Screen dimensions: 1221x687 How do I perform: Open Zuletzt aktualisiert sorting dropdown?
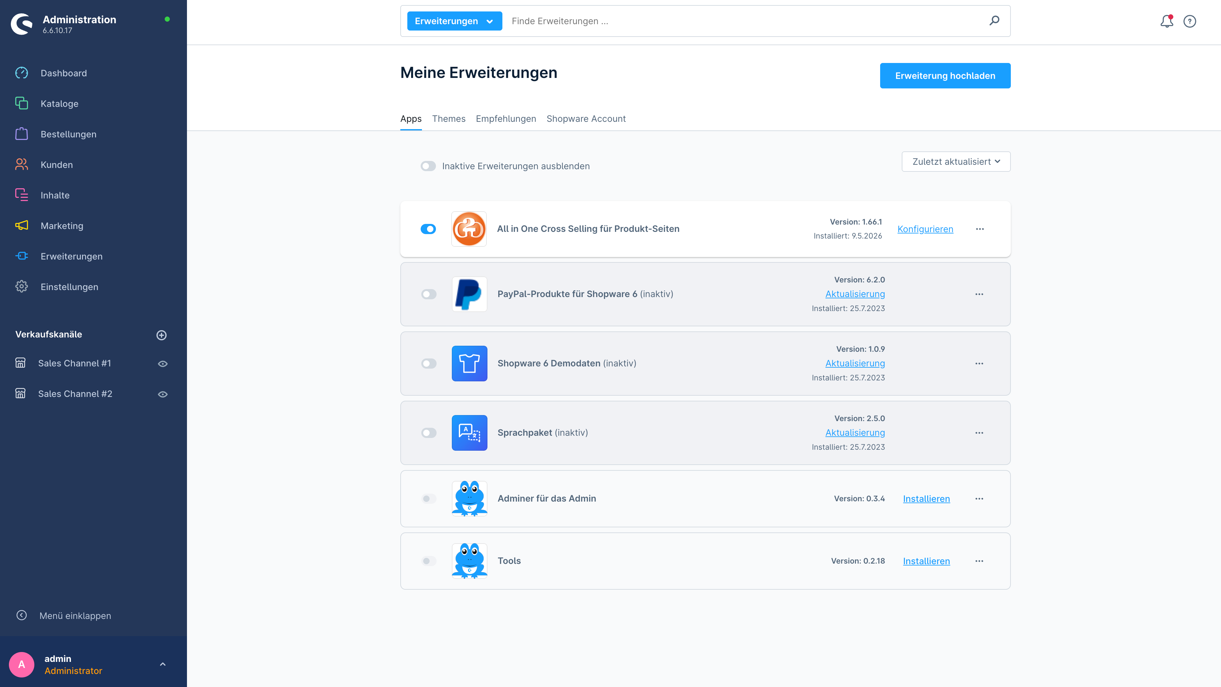pyautogui.click(x=955, y=162)
